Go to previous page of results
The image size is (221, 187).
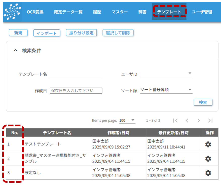(187, 121)
